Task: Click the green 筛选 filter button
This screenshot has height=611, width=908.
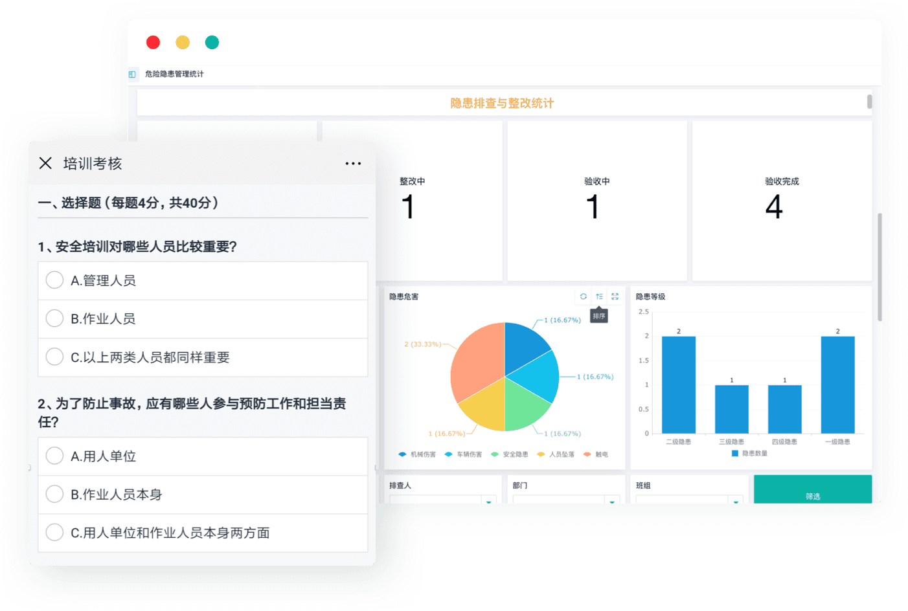Action: pyautogui.click(x=813, y=489)
